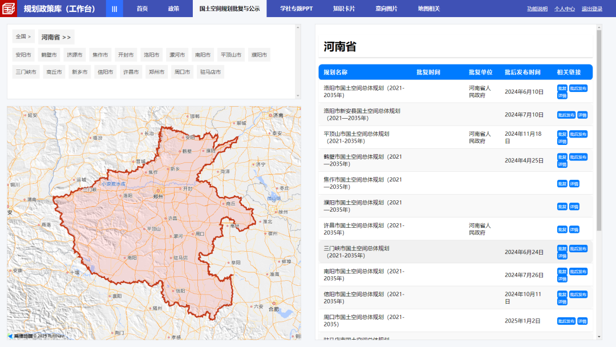This screenshot has width=616, height=347.
Task: Click 南阳 city marker on the map
Action: (x=125, y=258)
